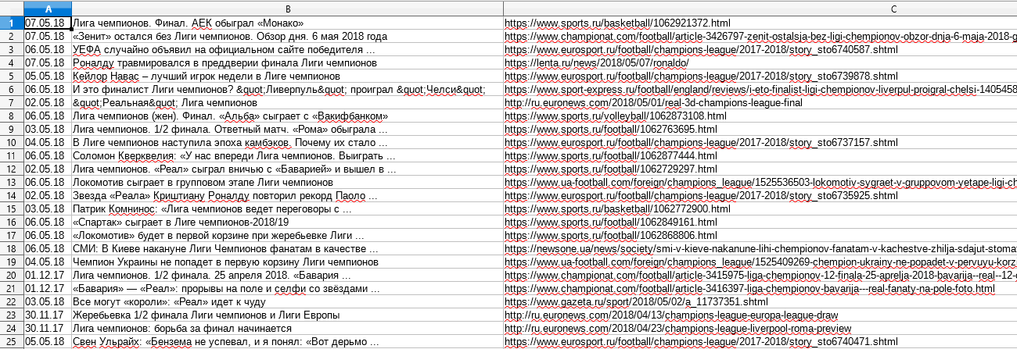
Task: Open sports.ru football 1062868806 link
Action: (x=611, y=236)
